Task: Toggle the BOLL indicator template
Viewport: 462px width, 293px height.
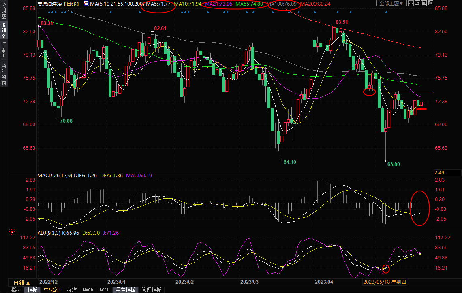Action: (x=104, y=290)
